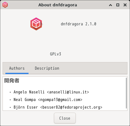
Task: Maximize the About dnfdragora window
Action: [x=118, y=5]
